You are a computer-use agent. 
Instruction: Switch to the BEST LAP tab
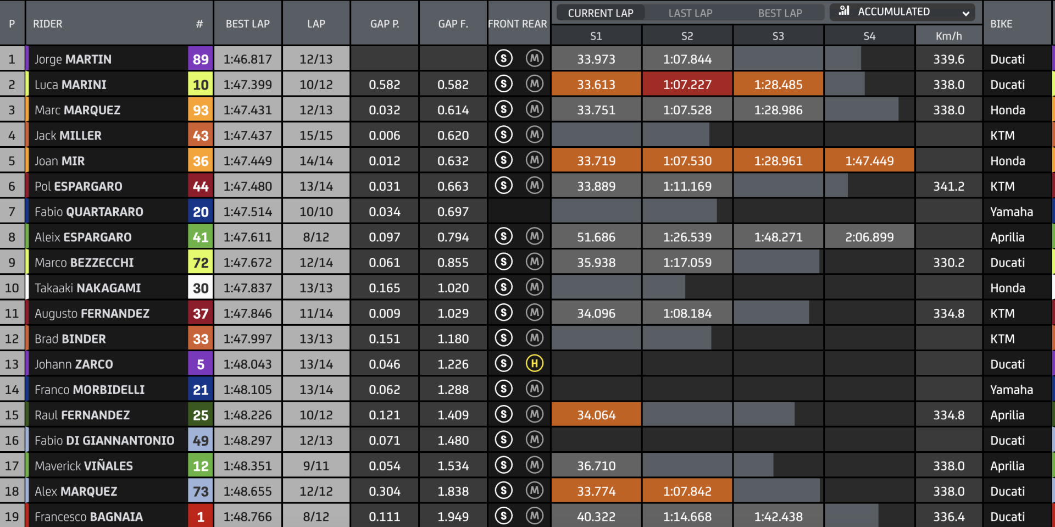coord(780,13)
